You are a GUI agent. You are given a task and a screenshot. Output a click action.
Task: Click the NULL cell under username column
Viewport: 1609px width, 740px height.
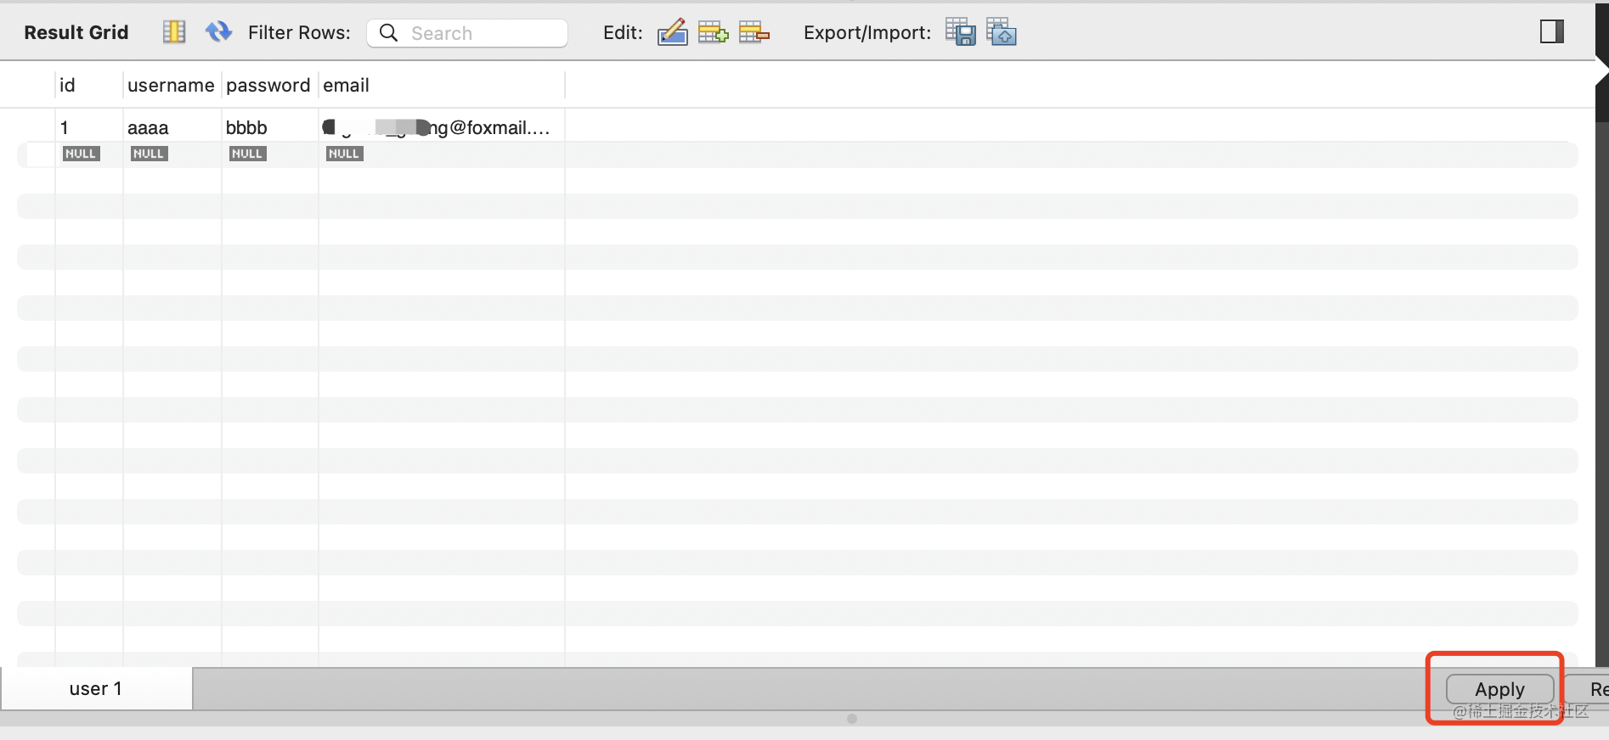(150, 154)
